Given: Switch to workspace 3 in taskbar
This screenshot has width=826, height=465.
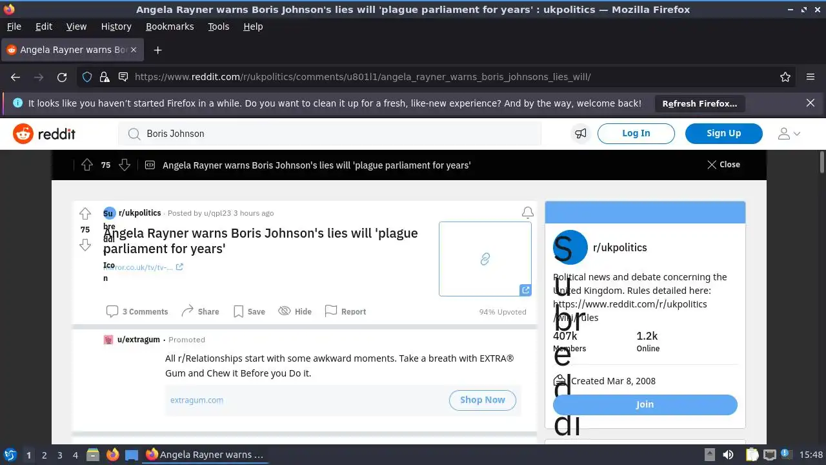Looking at the screenshot, I should tap(59, 455).
